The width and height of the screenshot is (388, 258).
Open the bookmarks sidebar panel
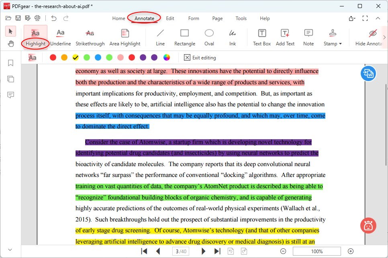(x=10, y=63)
